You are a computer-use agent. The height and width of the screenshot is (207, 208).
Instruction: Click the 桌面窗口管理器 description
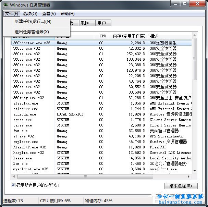tap(164, 131)
